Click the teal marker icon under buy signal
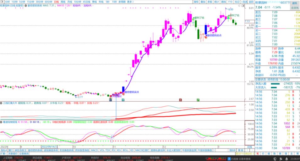300x161 pixels. point(123,100)
